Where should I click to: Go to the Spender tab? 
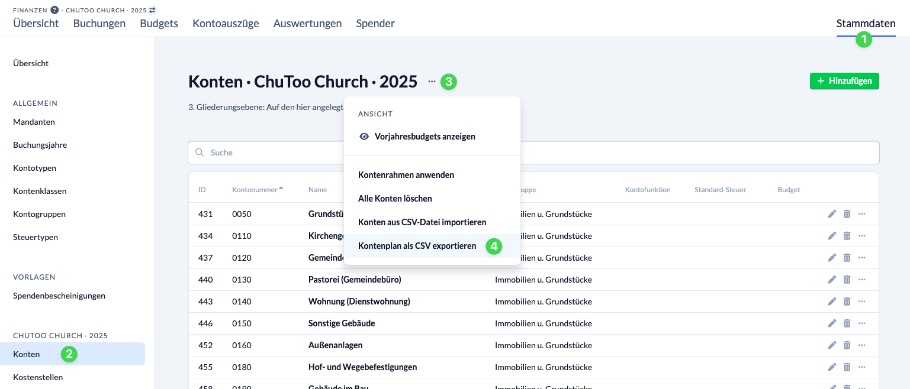tap(375, 24)
